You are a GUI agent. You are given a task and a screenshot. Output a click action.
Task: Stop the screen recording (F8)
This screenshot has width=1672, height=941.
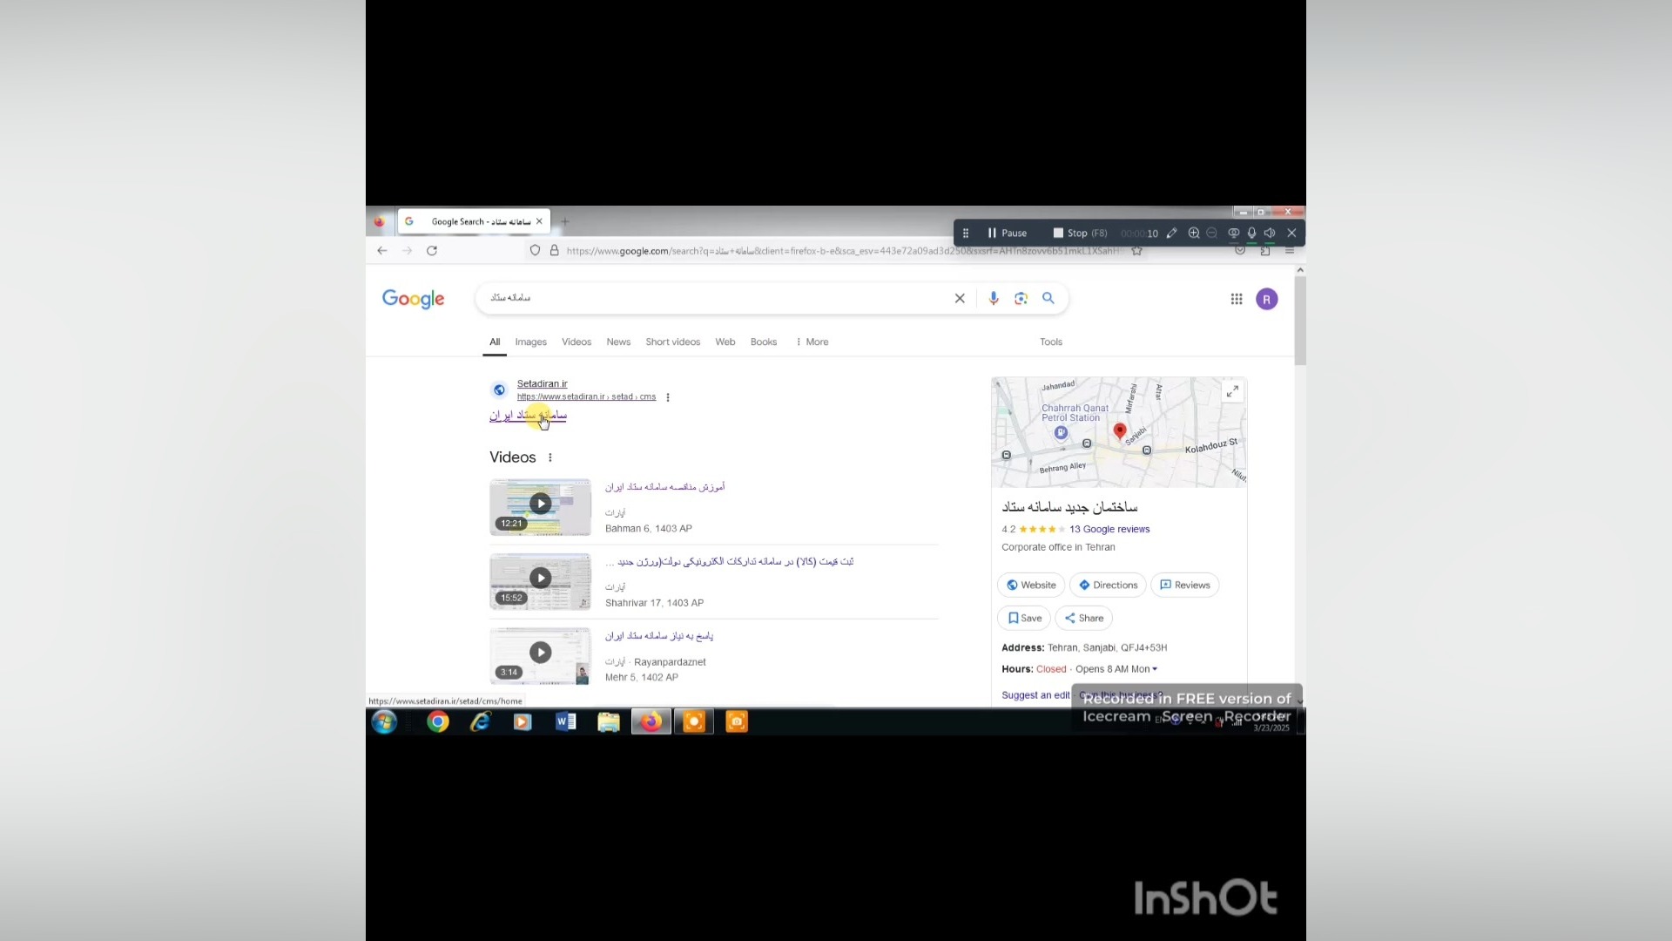(x=1080, y=234)
